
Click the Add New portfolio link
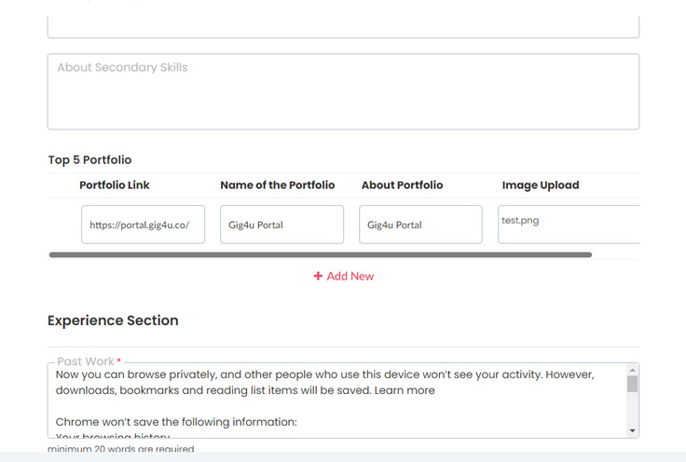click(344, 277)
